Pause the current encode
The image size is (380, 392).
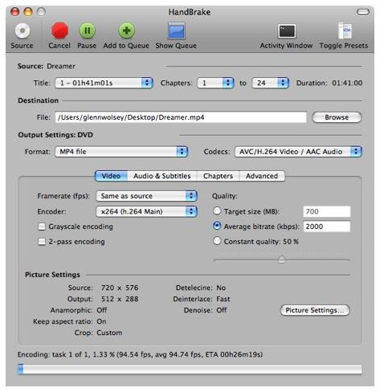point(87,31)
